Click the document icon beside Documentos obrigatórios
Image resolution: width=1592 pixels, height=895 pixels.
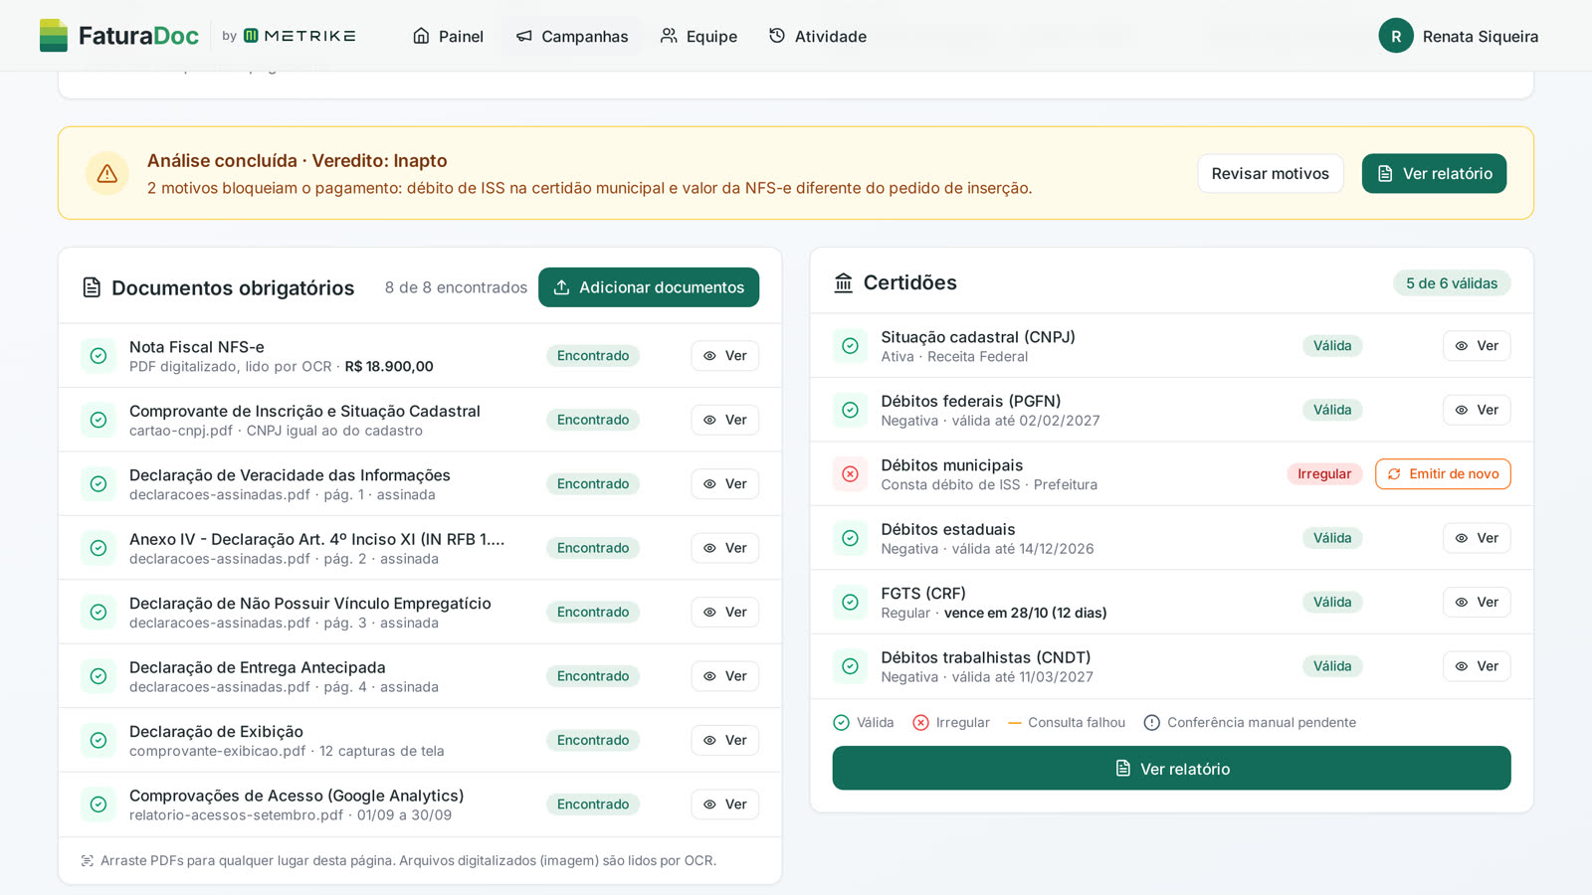point(92,288)
